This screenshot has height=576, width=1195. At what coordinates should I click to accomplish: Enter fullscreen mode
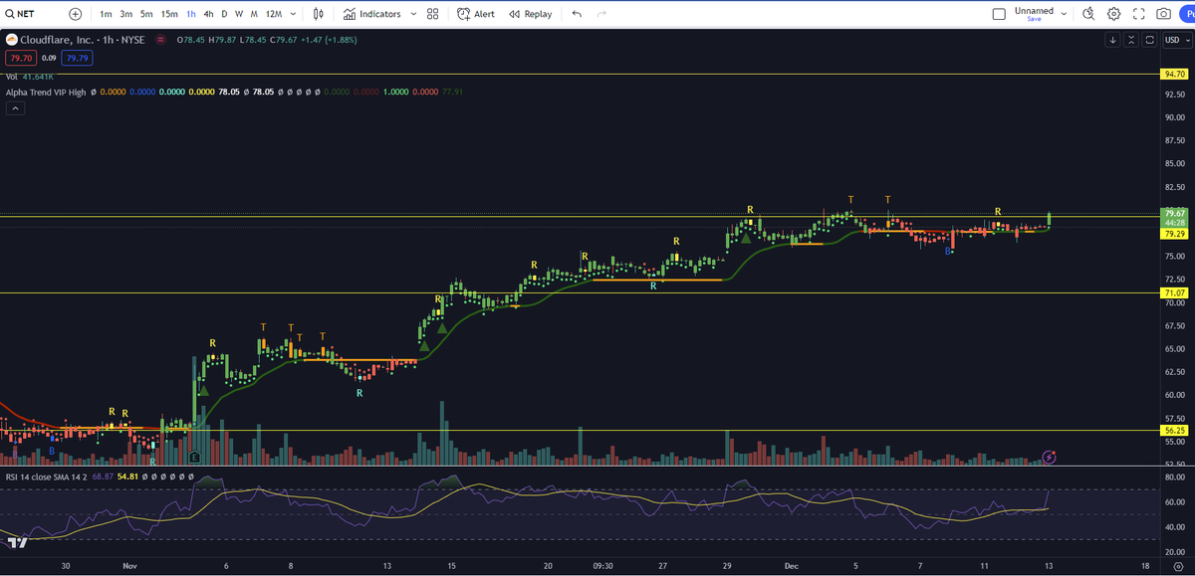(x=1139, y=14)
